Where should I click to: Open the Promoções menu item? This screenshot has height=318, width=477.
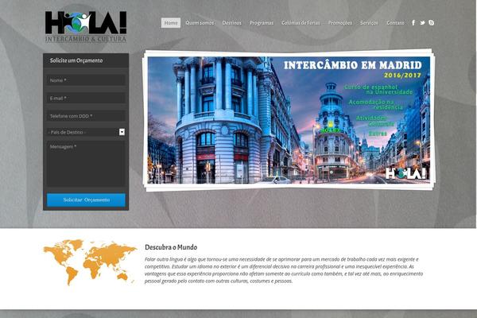pos(340,23)
